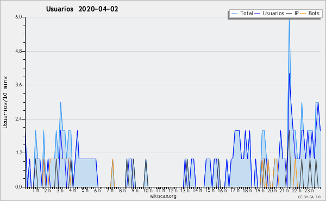Click the dark blue Usuarios line swatch in legend

point(258,13)
